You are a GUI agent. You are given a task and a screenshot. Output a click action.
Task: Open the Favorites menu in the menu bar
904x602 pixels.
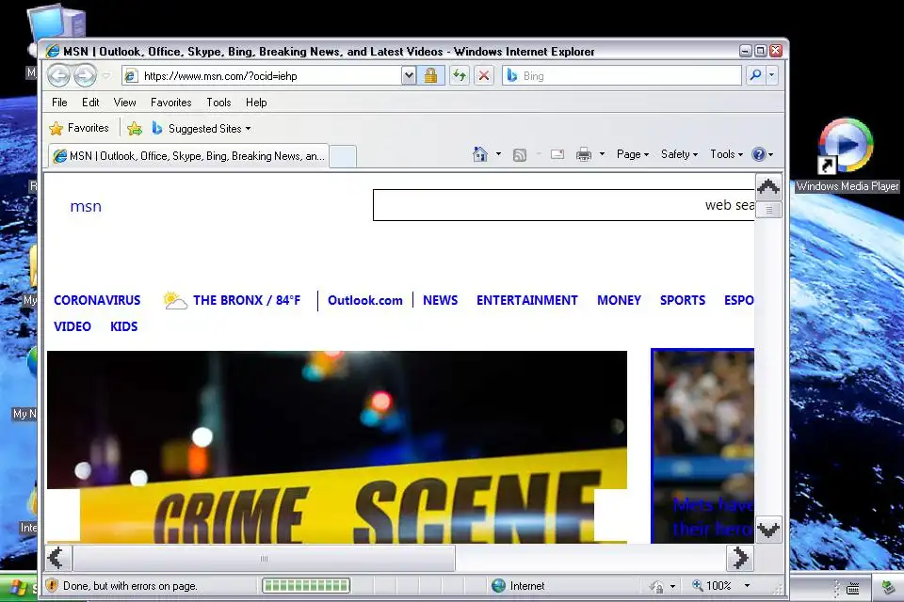(x=170, y=103)
